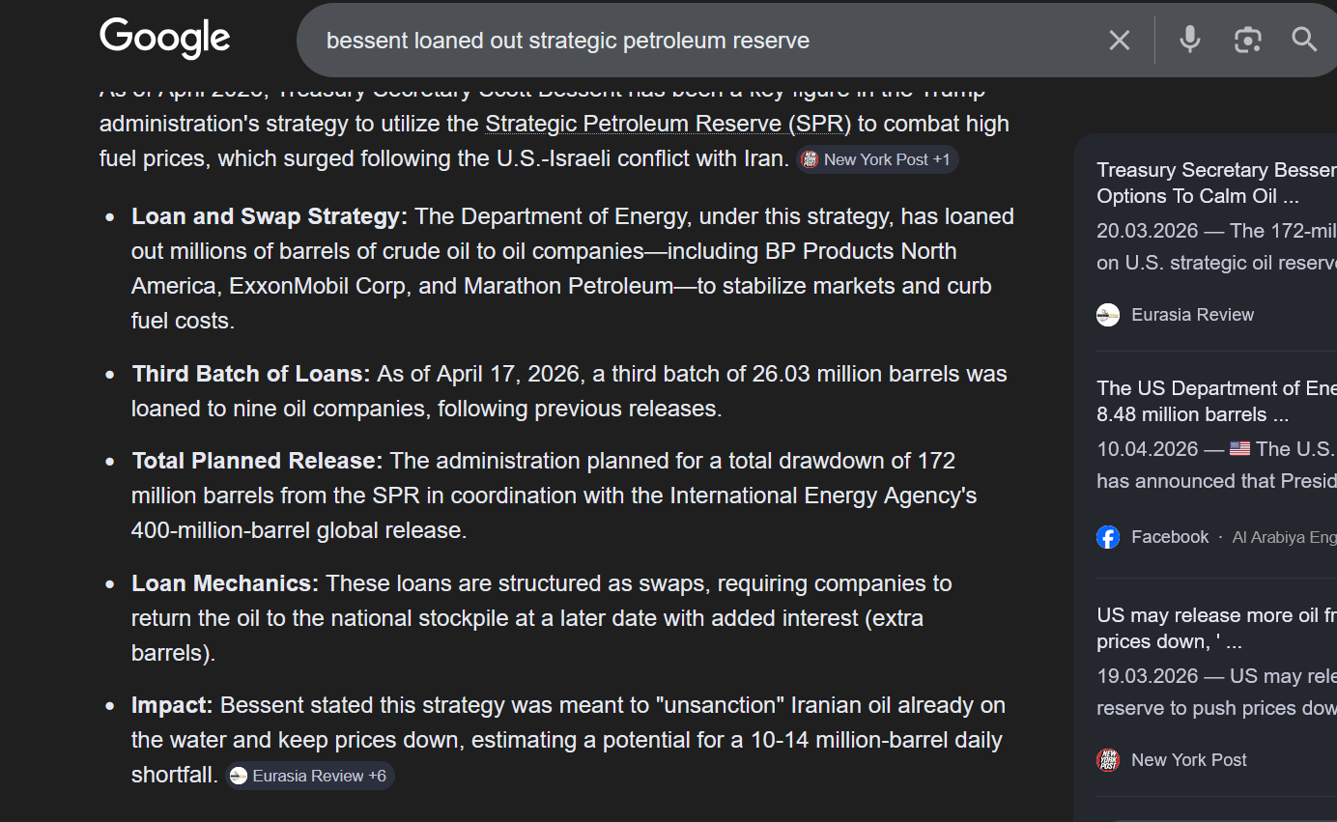
Task: Submit search with the magnifying glass icon
Action: click(1304, 40)
